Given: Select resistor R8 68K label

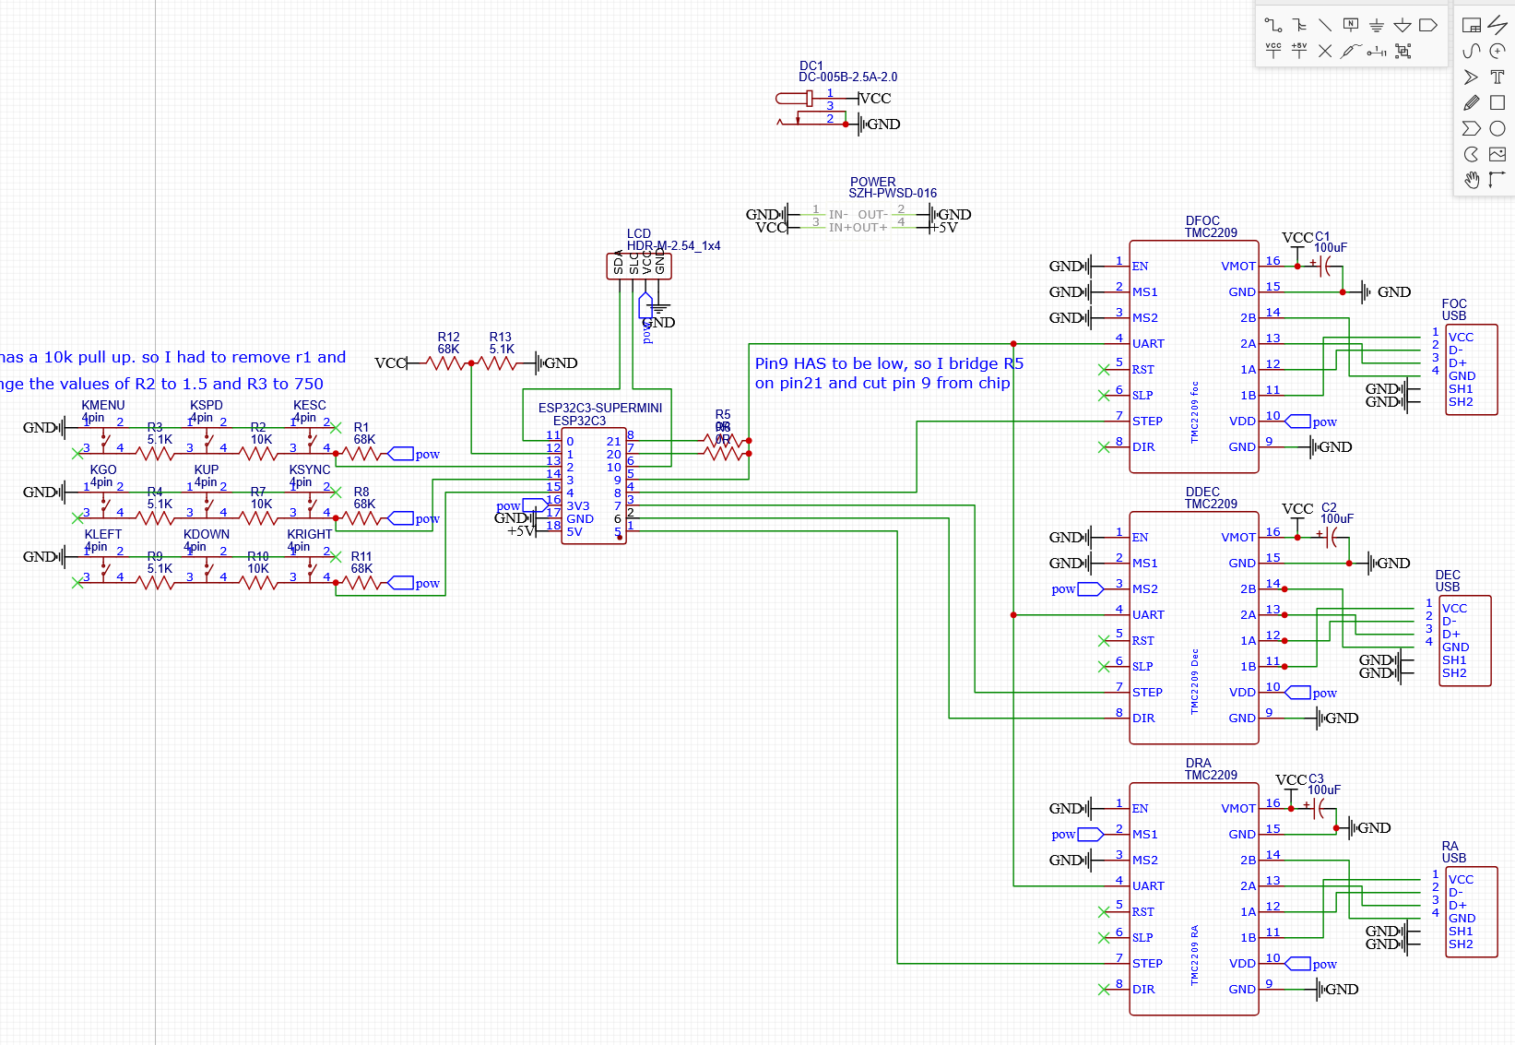Looking at the screenshot, I should 364,498.
